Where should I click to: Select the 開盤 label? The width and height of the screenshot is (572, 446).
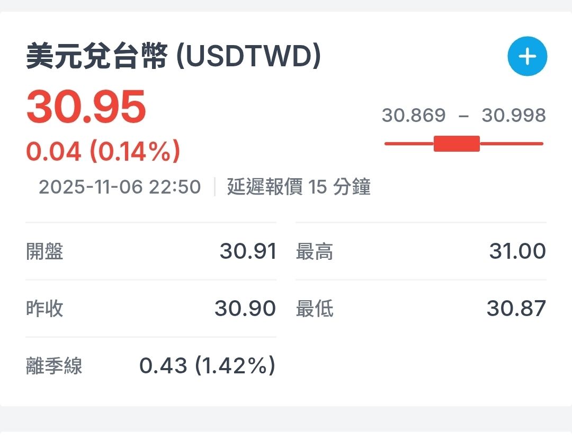44,251
